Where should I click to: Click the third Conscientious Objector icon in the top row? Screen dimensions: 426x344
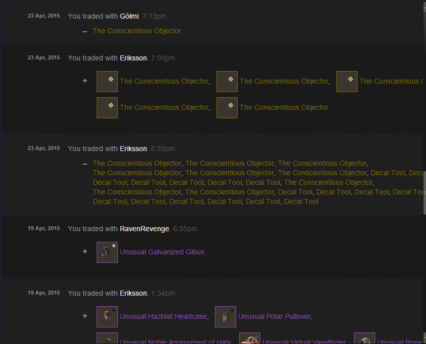[x=347, y=82]
